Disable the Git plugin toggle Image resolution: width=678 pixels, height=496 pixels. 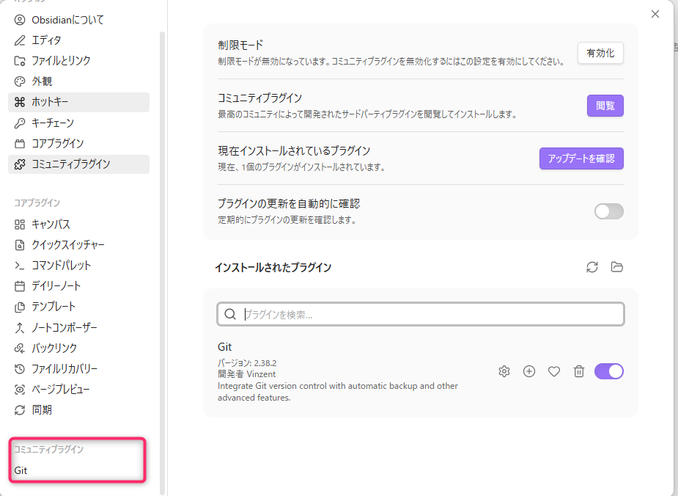[608, 371]
